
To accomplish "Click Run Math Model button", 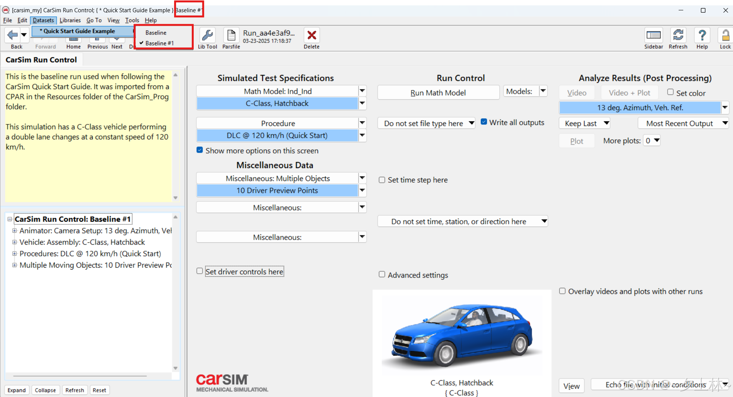I will click(x=438, y=93).
